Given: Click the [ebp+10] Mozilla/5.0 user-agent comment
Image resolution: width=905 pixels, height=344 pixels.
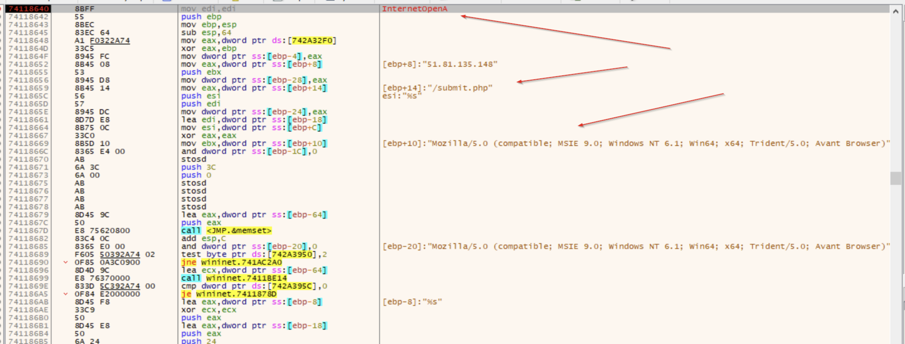Looking at the screenshot, I should pos(636,143).
